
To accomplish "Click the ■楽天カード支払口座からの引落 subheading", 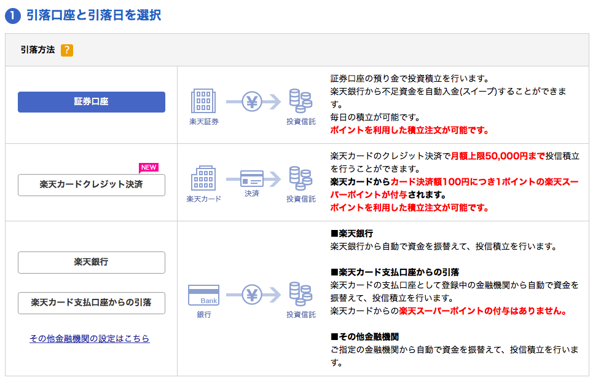I will (395, 272).
